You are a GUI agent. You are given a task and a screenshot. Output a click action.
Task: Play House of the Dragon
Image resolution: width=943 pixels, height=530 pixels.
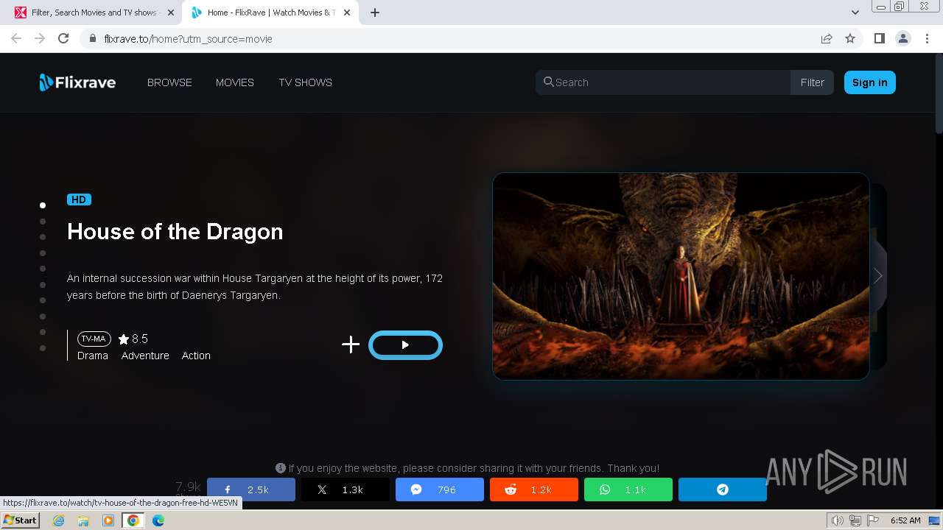point(405,344)
